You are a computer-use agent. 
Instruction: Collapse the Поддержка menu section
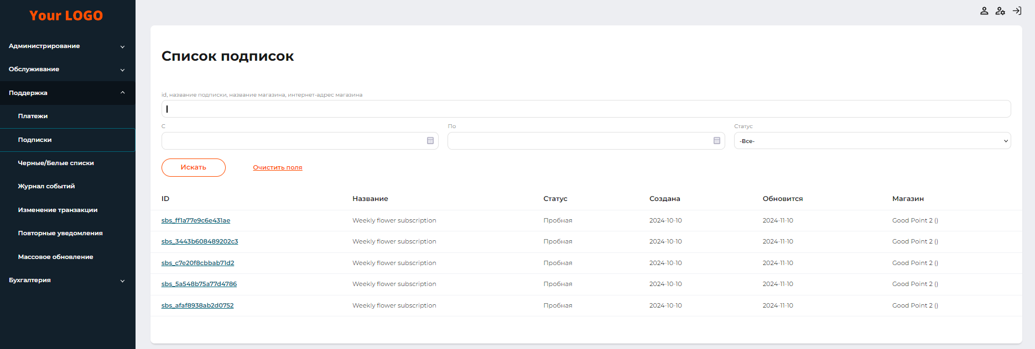(67, 93)
